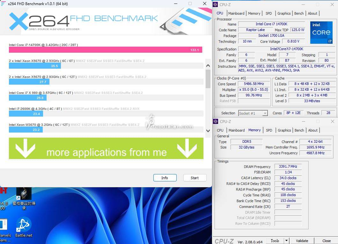338x244 pixels.
Task: Click the Channel # value '4 x 32-bit'
Action: [315, 142]
